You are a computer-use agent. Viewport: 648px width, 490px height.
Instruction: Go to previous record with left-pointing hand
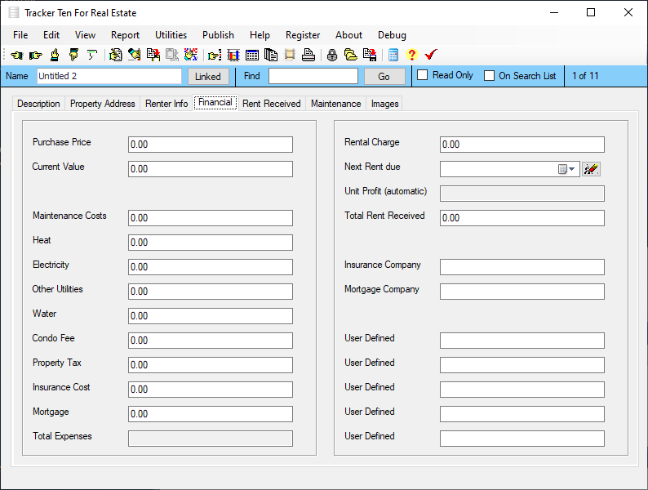(x=16, y=55)
